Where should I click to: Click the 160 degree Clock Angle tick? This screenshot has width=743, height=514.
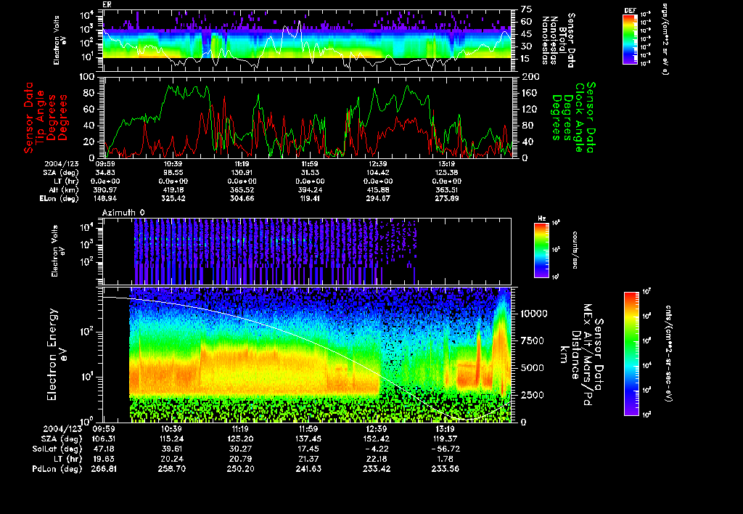coord(530,93)
